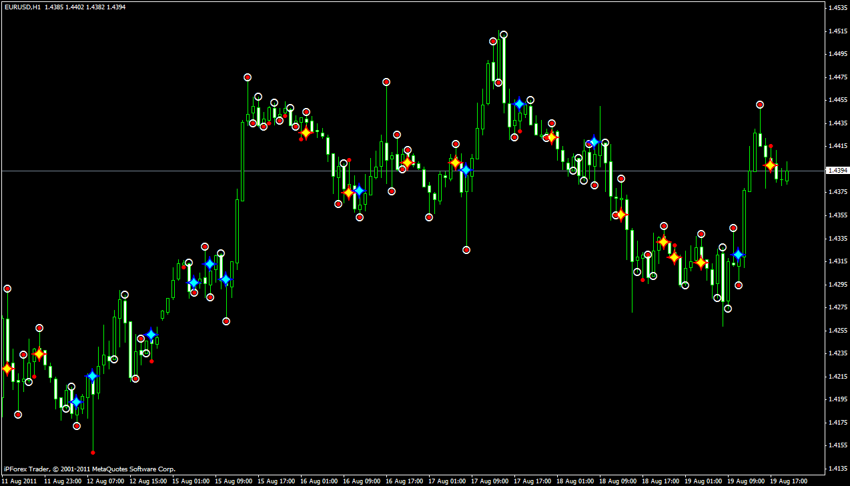This screenshot has width=850, height=486.
Task: Click price axis value 1.4255
Action: coord(837,331)
